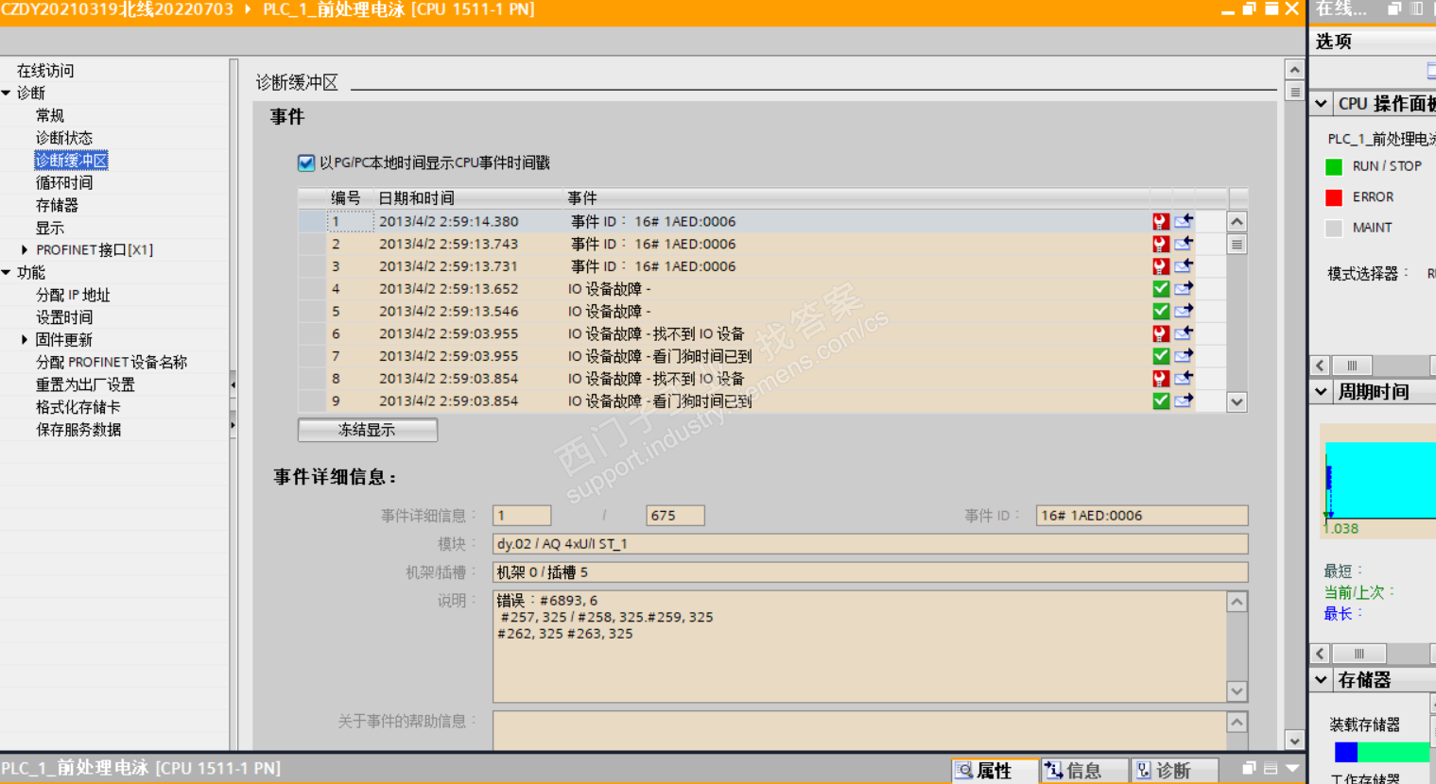Screen dimensions: 1436x784
Task: Open 显示 in the tree
Action: (x=50, y=229)
